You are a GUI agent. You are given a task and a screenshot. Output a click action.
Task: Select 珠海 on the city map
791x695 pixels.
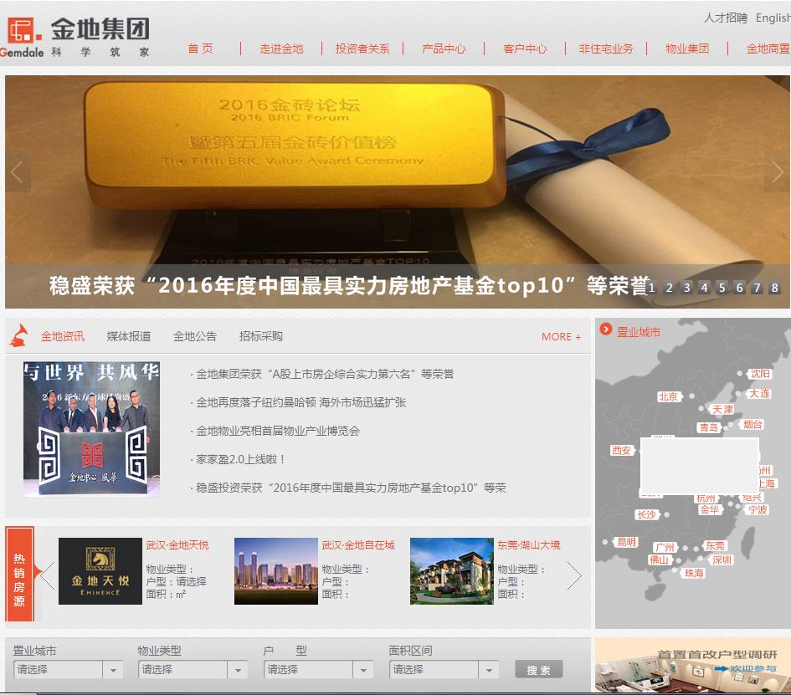694,573
